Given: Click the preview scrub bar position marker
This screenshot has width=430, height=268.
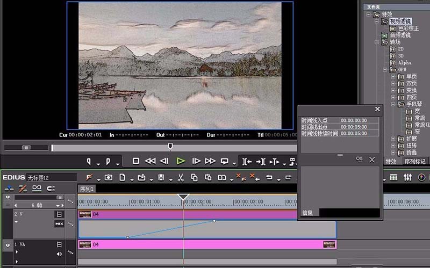Looking at the screenshot, I should pyautogui.click(x=170, y=146).
